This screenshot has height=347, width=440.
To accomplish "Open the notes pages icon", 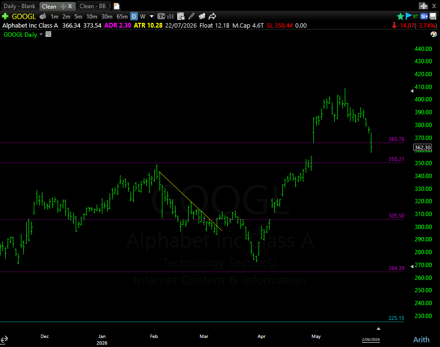I will click(202, 17).
